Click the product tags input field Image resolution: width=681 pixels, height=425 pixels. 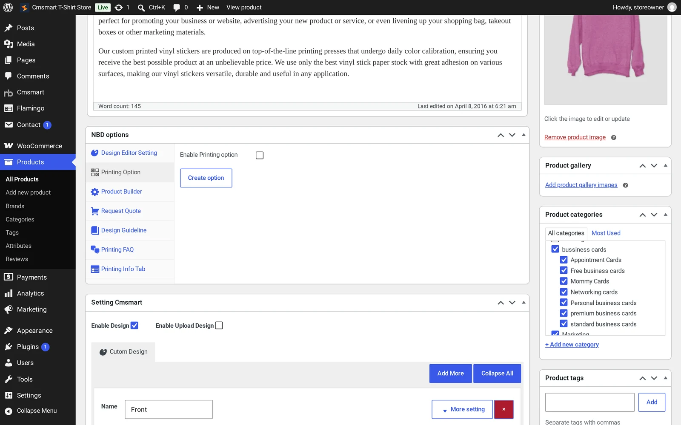tap(589, 402)
